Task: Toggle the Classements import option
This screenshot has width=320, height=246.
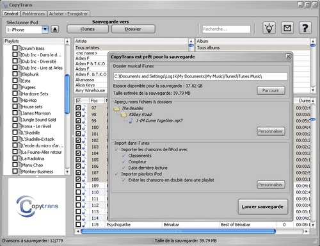Action: [x=124, y=156]
